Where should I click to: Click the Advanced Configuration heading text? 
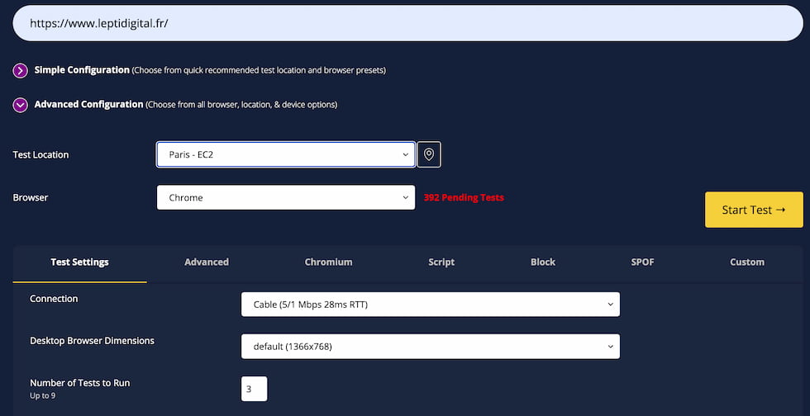click(89, 104)
